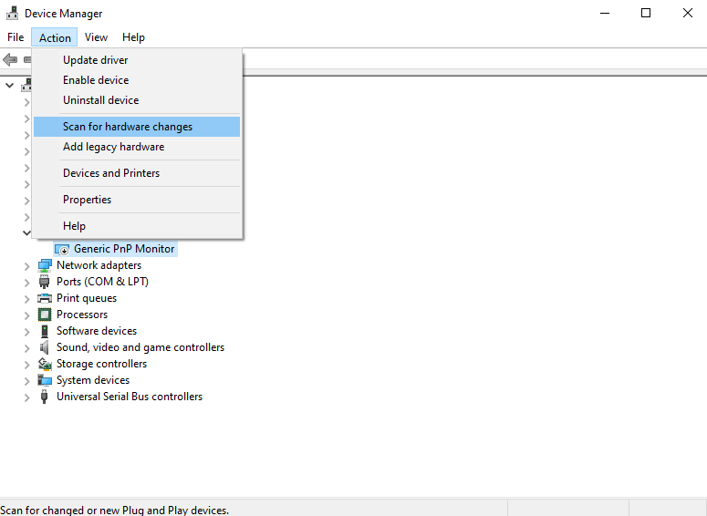Image resolution: width=707 pixels, height=516 pixels.
Task: Collapse the root computer node
Action: click(9, 85)
